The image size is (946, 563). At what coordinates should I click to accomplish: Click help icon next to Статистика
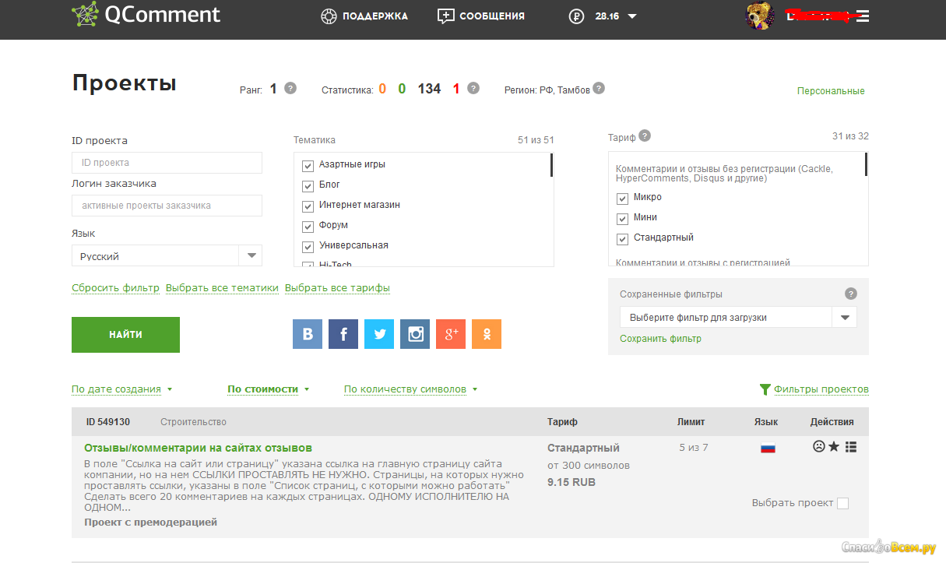pyautogui.click(x=473, y=88)
